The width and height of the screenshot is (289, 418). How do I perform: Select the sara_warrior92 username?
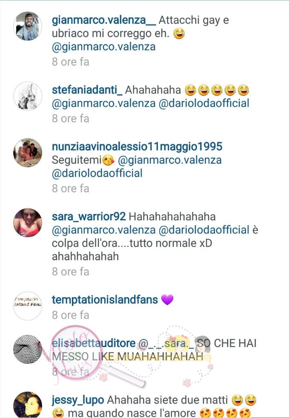click(x=89, y=216)
